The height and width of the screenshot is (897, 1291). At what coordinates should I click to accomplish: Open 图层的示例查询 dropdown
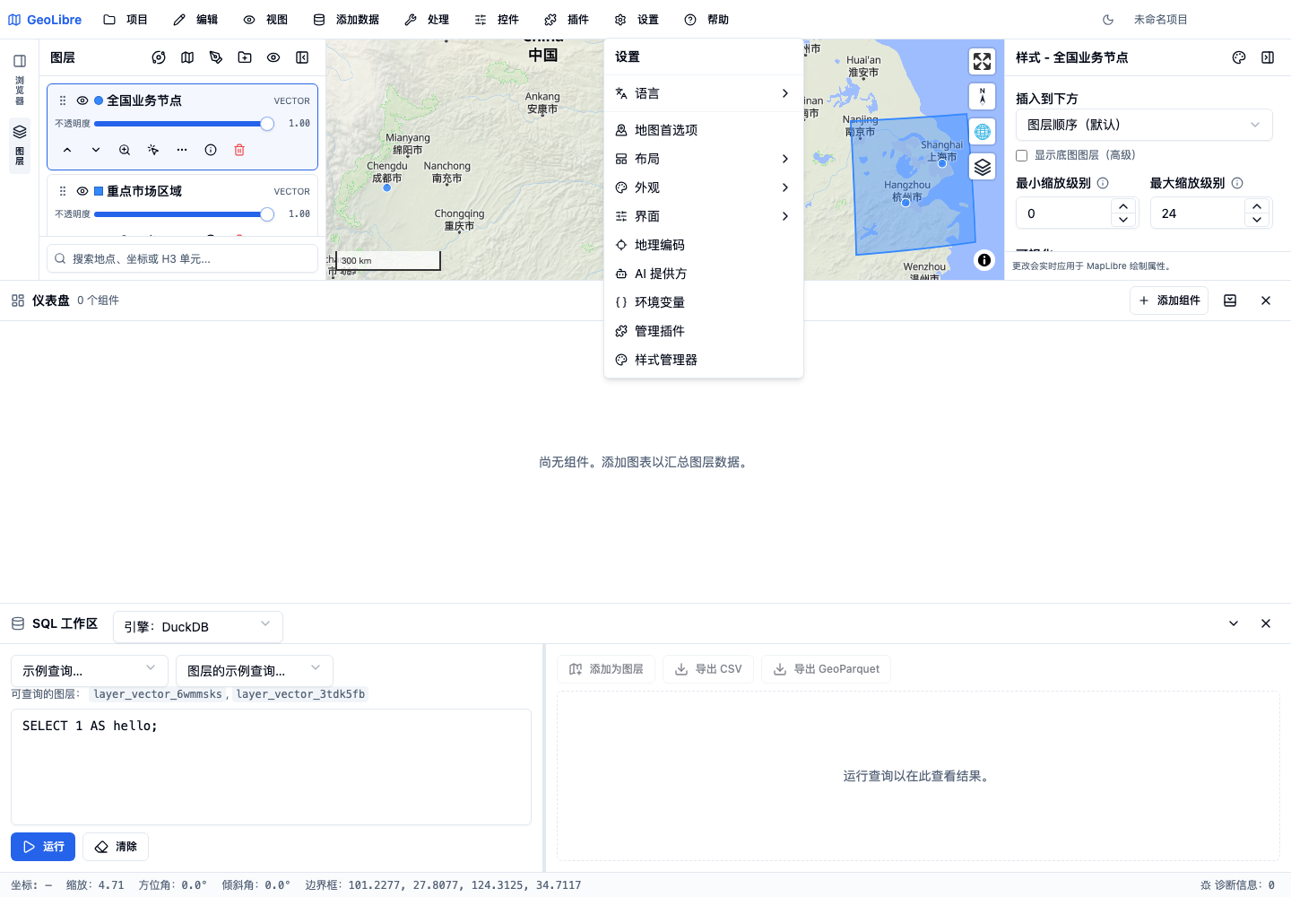tap(255, 671)
